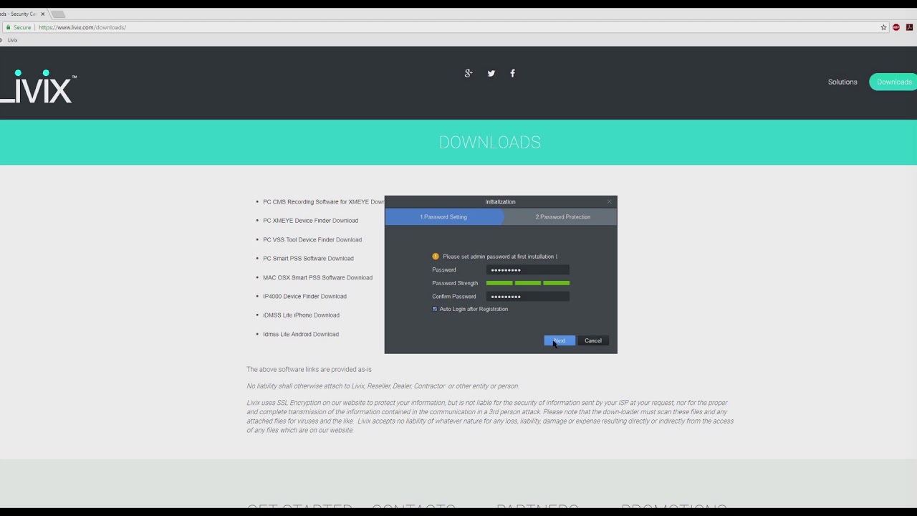Image resolution: width=917 pixels, height=516 pixels.
Task: Open PC VSS Tool Device Finder Download
Action: point(312,239)
